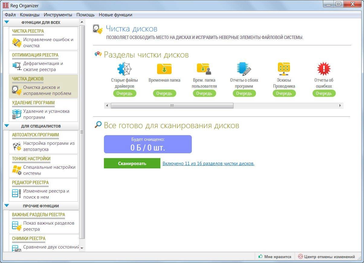Click the Undo Center icon in status bar
This screenshot has height=263, width=364.
tap(300, 256)
